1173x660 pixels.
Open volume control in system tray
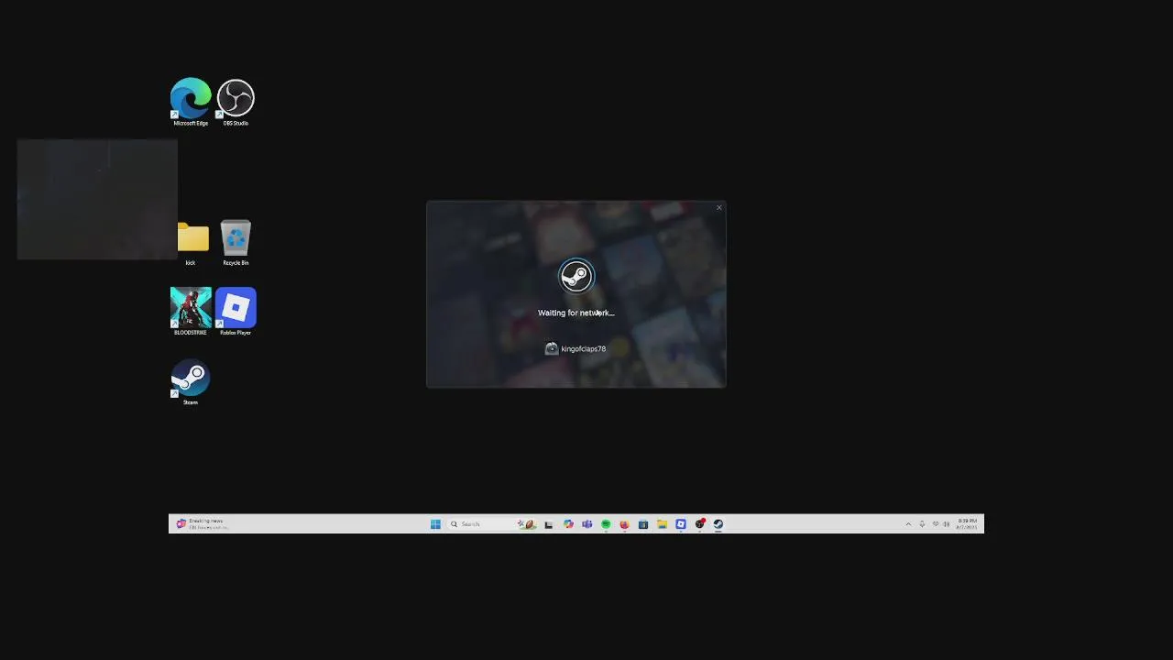946,524
